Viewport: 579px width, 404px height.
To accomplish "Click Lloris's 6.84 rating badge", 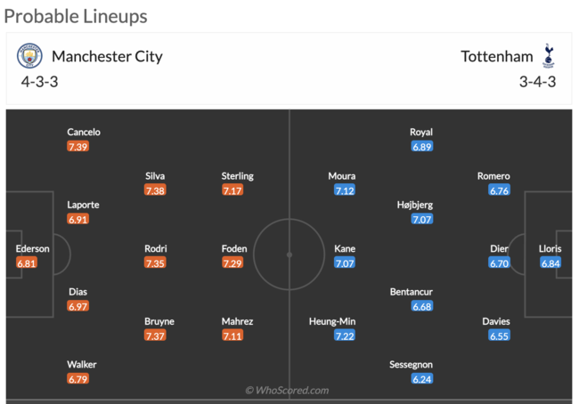I will [x=550, y=263].
